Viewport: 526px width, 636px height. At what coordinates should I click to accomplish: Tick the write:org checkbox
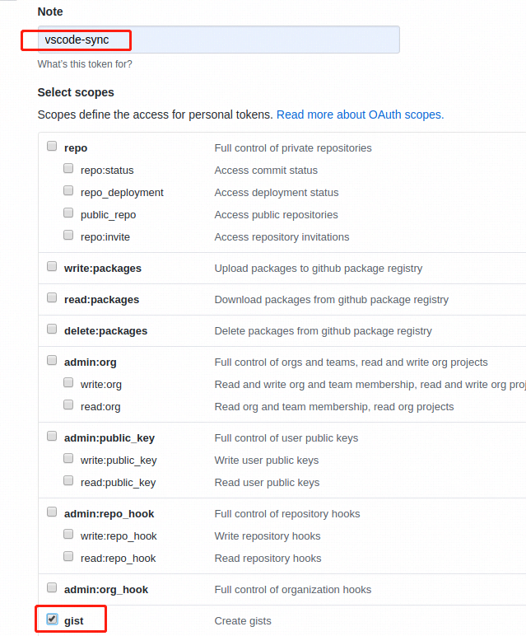click(68, 383)
